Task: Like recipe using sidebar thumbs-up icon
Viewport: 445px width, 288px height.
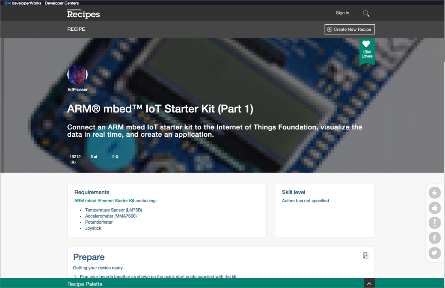Action: pyautogui.click(x=434, y=208)
